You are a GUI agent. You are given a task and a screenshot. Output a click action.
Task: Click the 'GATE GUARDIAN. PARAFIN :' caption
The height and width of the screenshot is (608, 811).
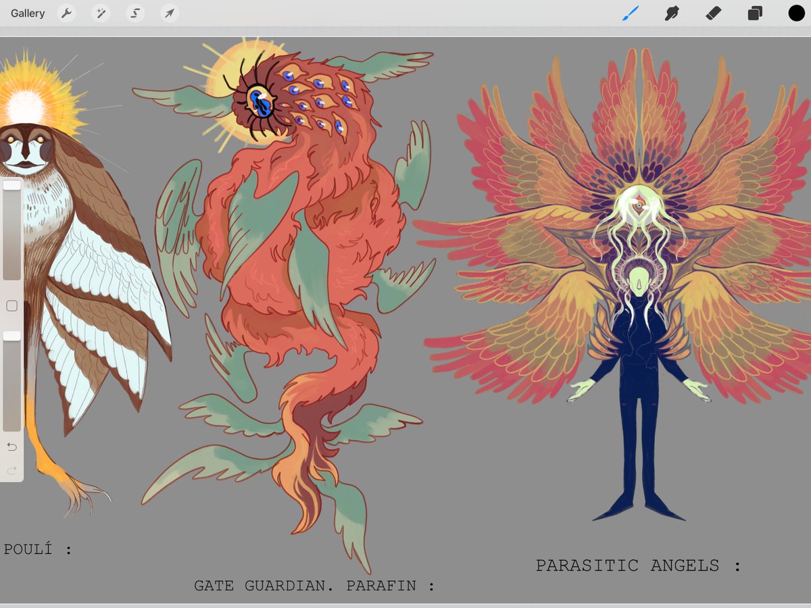coord(314,586)
